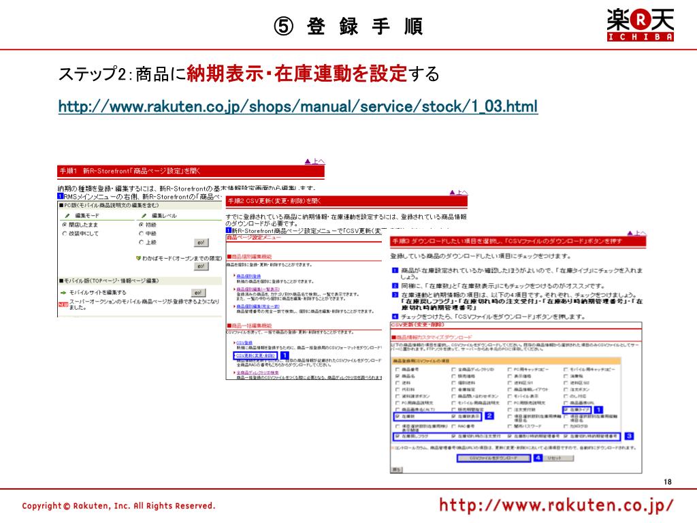Toggle the 在庫数 checkbox

tap(398, 417)
